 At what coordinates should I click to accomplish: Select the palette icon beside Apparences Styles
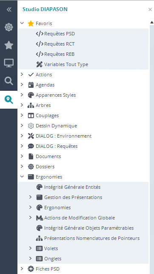[x=31, y=95]
